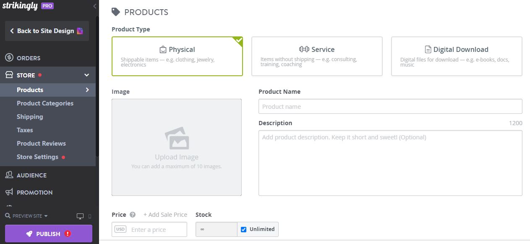Open the Price help tooltip icon
The height and width of the screenshot is (244, 530).
132,214
